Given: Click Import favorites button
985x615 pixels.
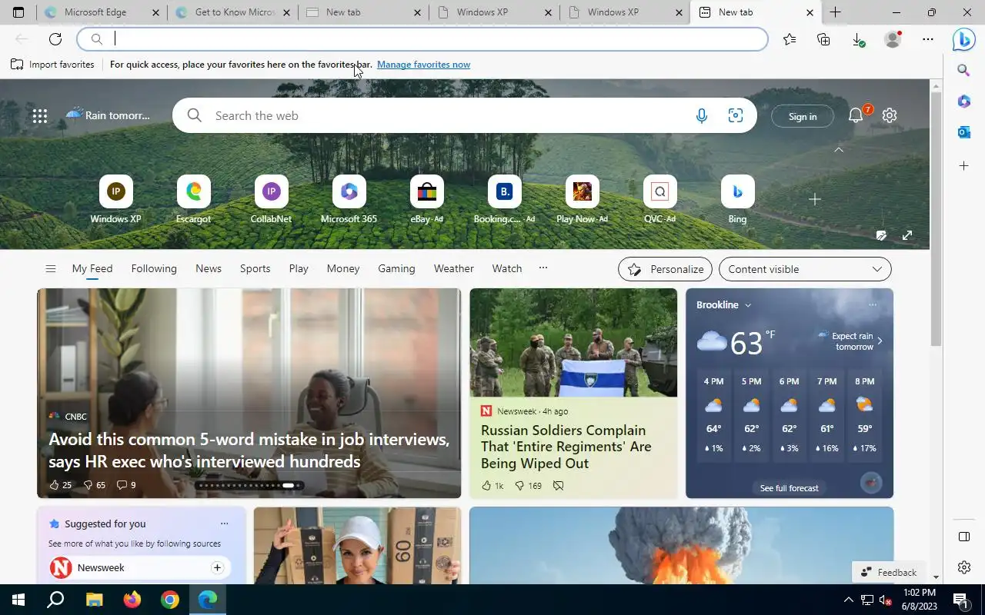Looking at the screenshot, I should click(52, 65).
